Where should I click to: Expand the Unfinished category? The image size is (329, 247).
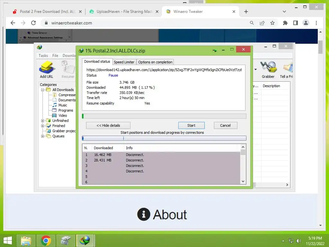point(42,121)
